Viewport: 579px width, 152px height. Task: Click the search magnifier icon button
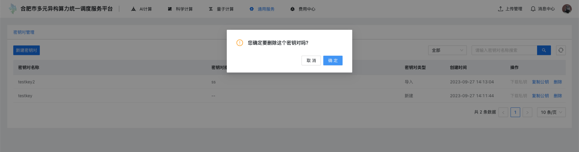(544, 50)
